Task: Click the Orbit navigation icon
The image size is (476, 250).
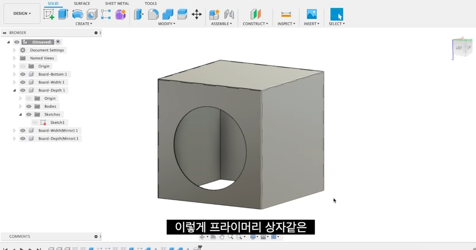Action: point(202,237)
